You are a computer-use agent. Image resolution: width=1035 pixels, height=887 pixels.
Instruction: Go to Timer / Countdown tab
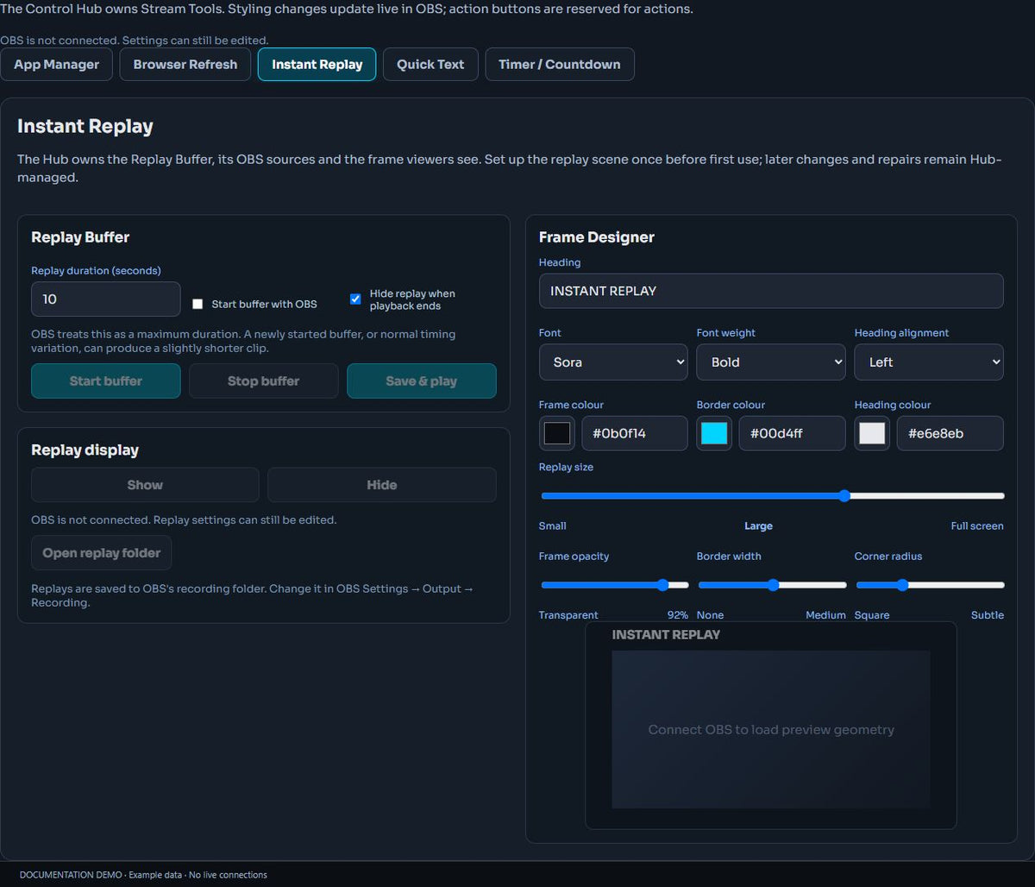point(560,64)
